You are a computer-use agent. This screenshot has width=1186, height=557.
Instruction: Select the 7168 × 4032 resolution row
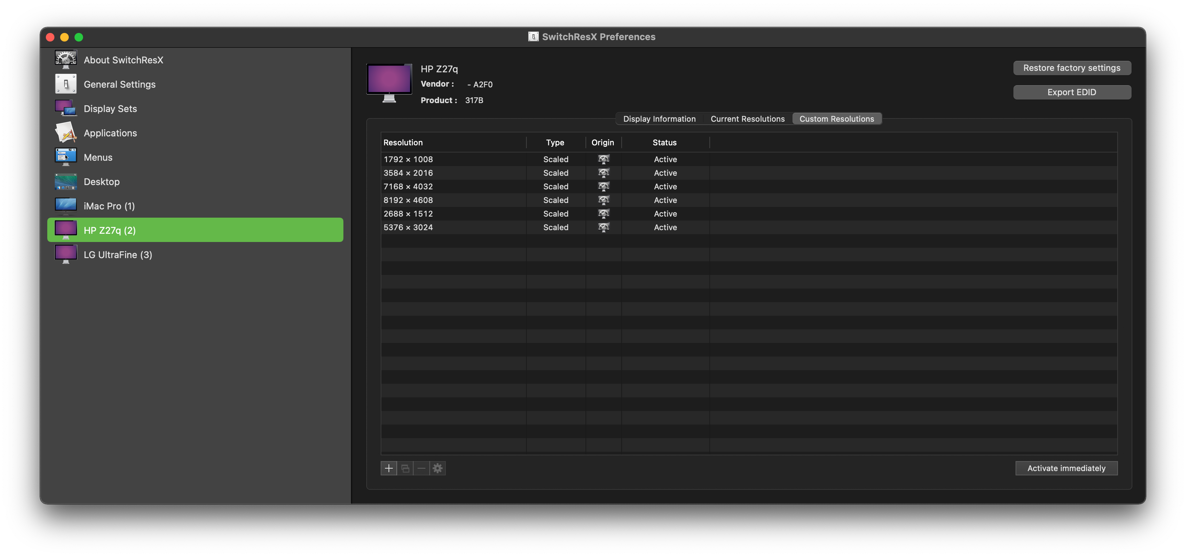(x=749, y=187)
